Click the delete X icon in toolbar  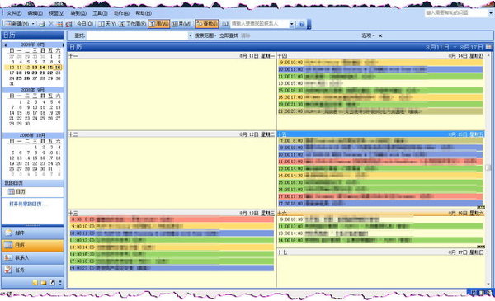pyautogui.click(x=51, y=24)
